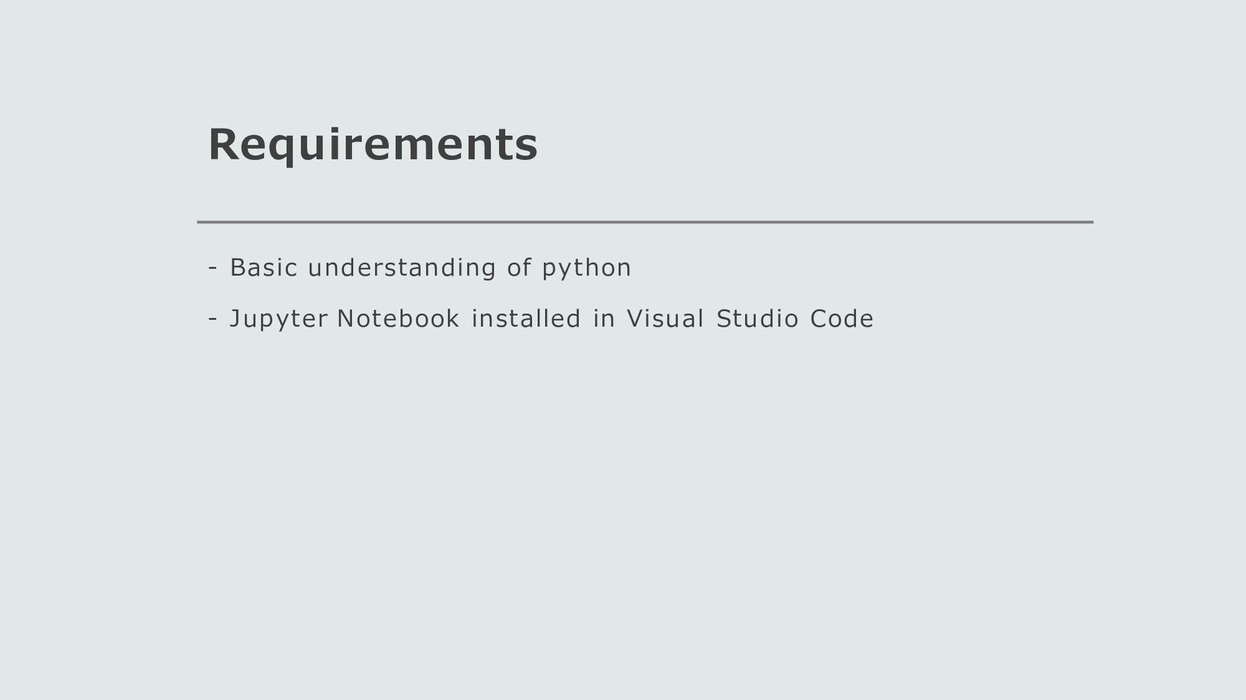Click the word Code
The width and height of the screenshot is (1246, 700).
[842, 319]
